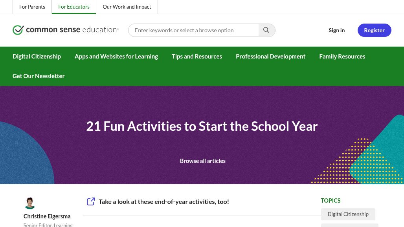
Task: Open the Our Work and Impact tab
Action: (127, 7)
